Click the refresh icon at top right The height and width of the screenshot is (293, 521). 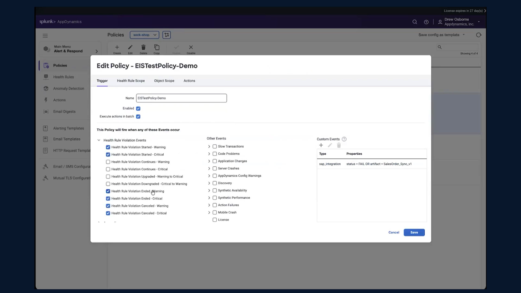pyautogui.click(x=479, y=35)
